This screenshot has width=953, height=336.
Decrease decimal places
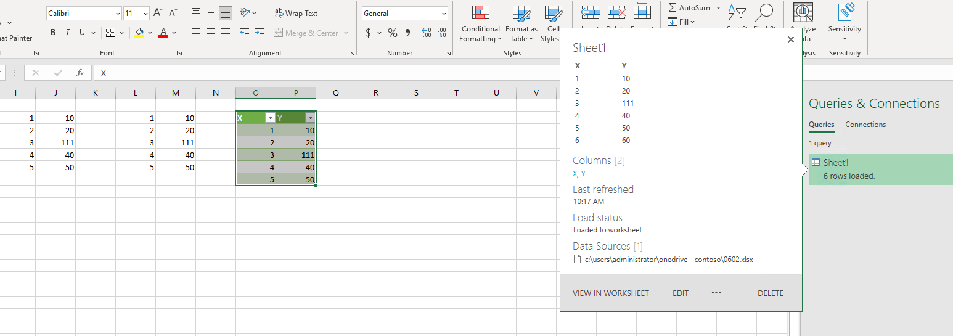[441, 33]
